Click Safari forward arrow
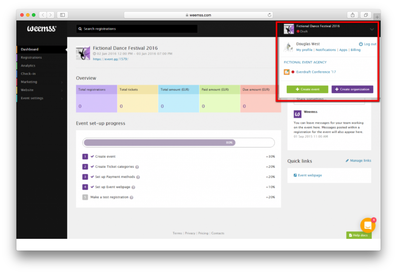397x274 pixels. point(51,15)
